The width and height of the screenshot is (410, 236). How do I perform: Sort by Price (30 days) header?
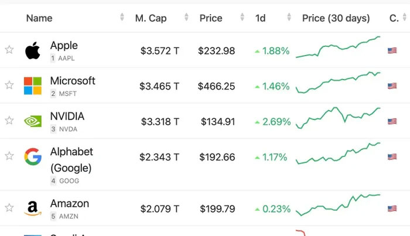coord(336,18)
